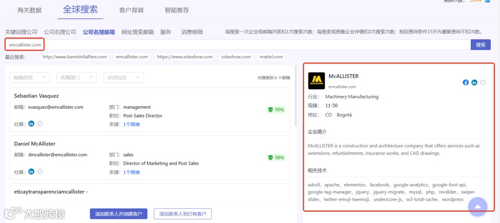Click recent search sideshow.com chip
500x223 pixels.
pyautogui.click(x=236, y=57)
